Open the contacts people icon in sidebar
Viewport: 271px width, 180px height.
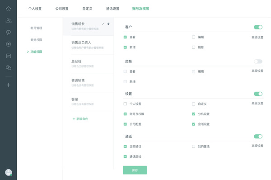[x=9, y=20]
